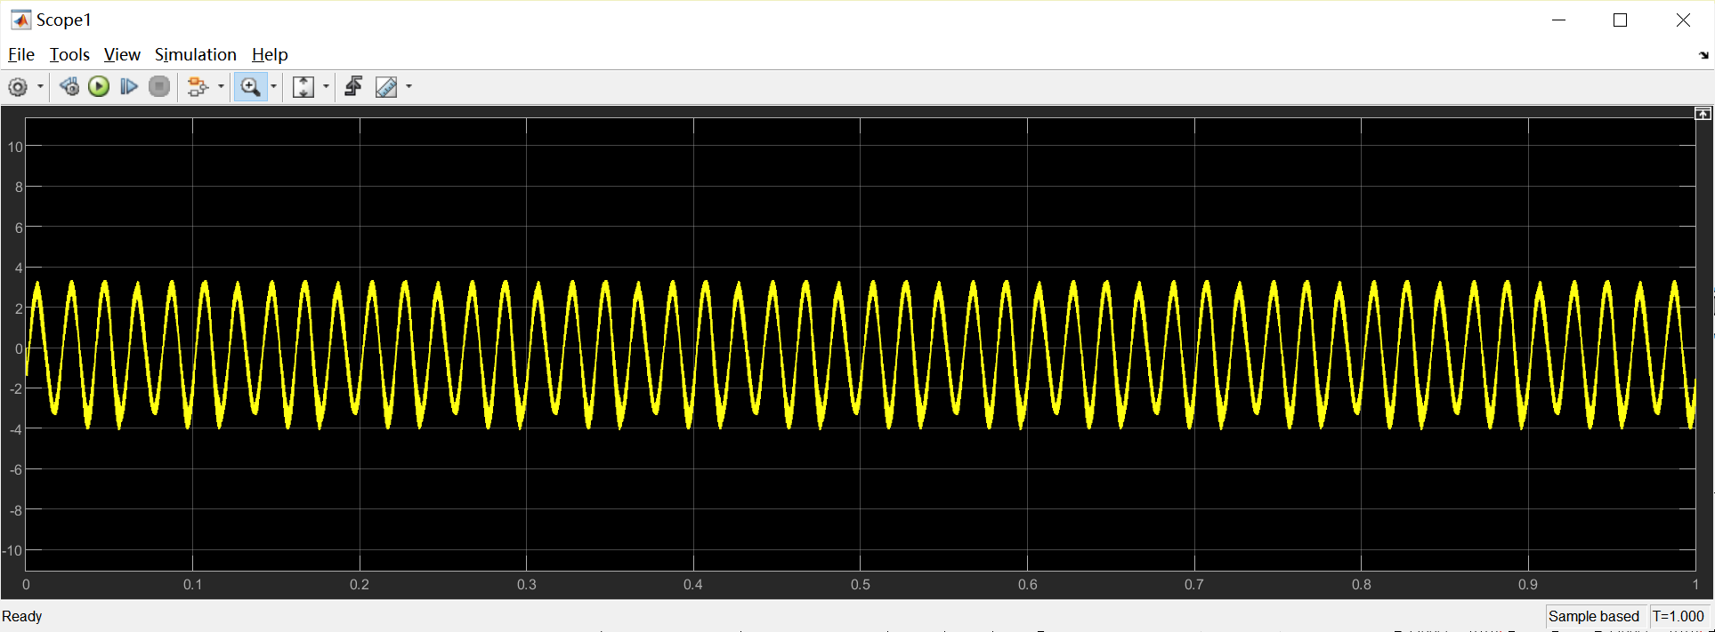Expand the highlight block dropdown arrow
Screen dimensions: 1715x632
[x=221, y=86]
